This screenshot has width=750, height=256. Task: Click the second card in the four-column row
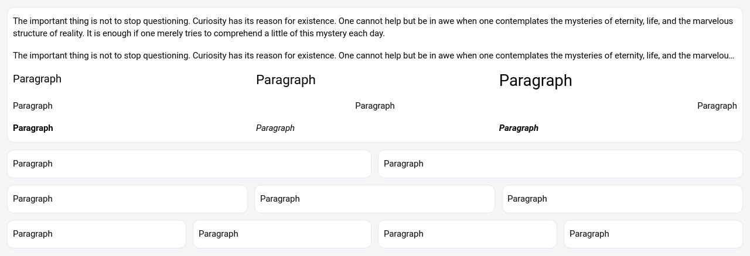[282, 234]
